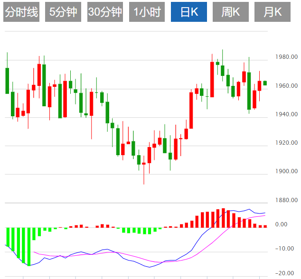Screen dimensions: 301x279
Task: Click the 0.00 MACD axis label
Action: point(281,224)
